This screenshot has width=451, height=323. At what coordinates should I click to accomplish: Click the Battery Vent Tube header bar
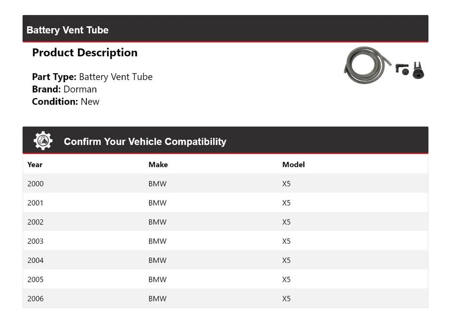(225, 30)
